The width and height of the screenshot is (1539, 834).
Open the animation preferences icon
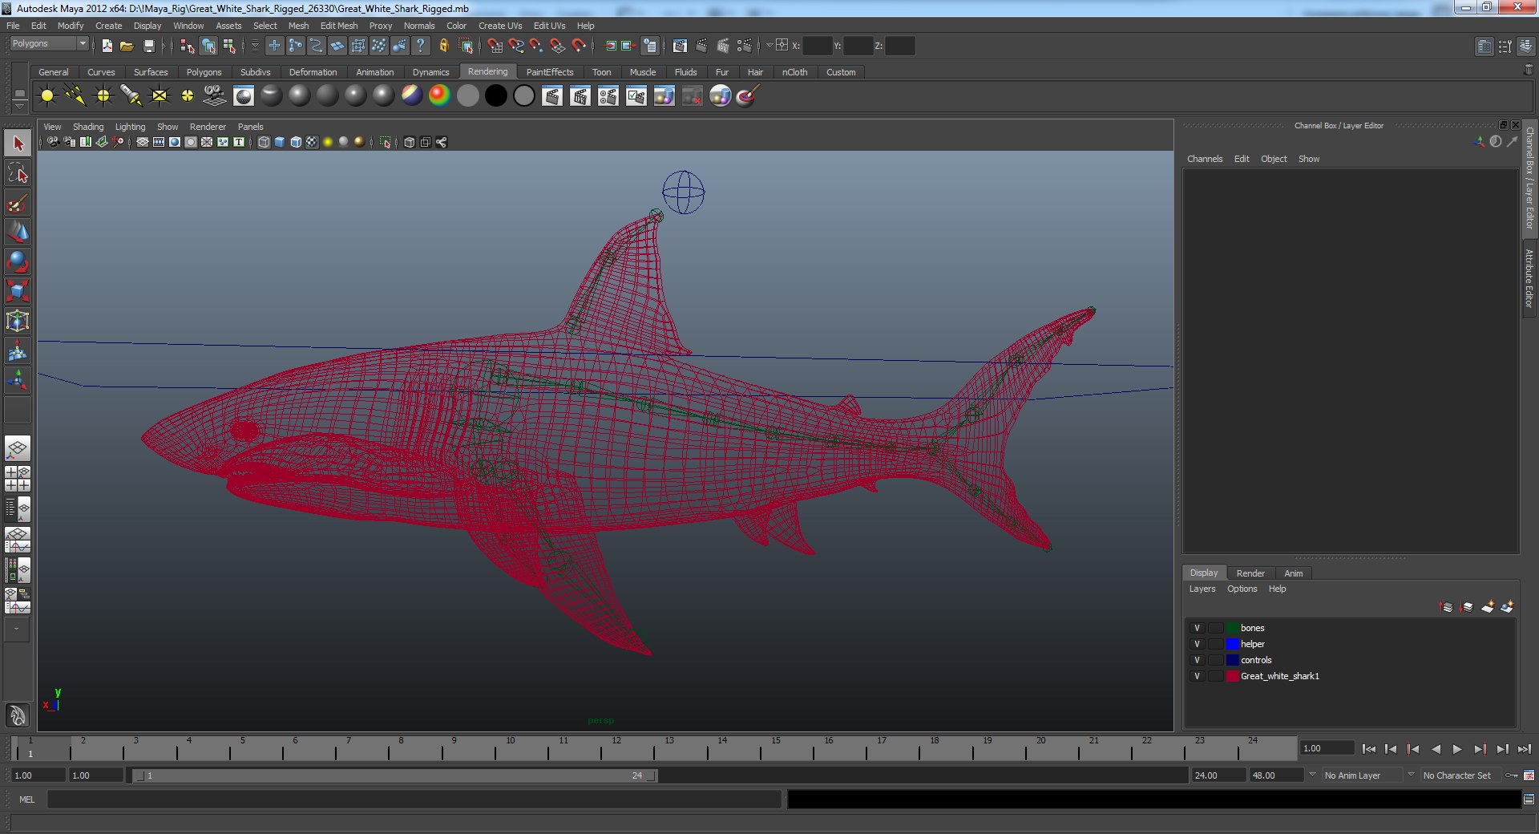(x=1529, y=775)
